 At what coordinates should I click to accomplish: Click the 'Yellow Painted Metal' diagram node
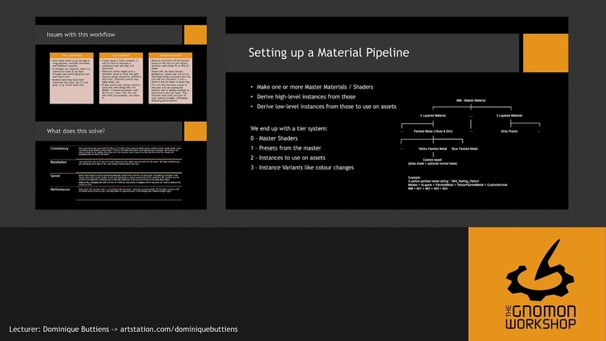[x=432, y=149]
